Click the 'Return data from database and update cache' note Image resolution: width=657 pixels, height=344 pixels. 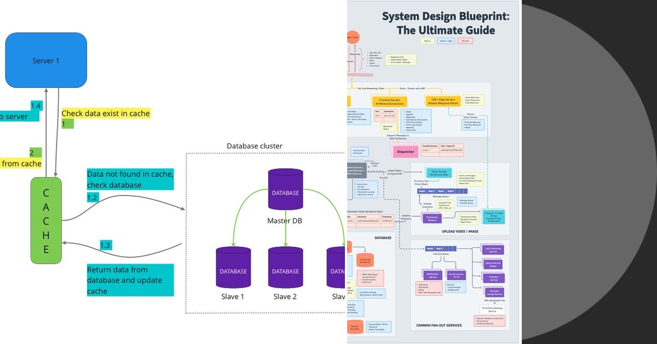[130, 280]
